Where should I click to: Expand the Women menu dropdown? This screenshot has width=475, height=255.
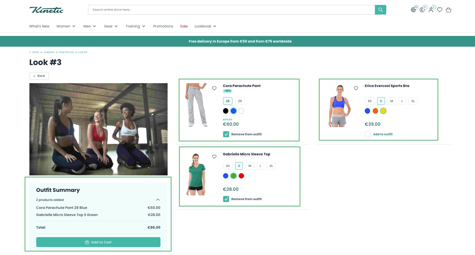coord(66,26)
